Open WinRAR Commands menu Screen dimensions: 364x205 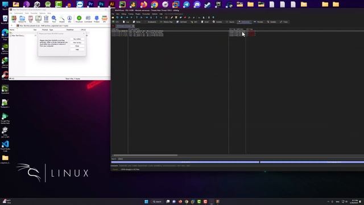19,13
